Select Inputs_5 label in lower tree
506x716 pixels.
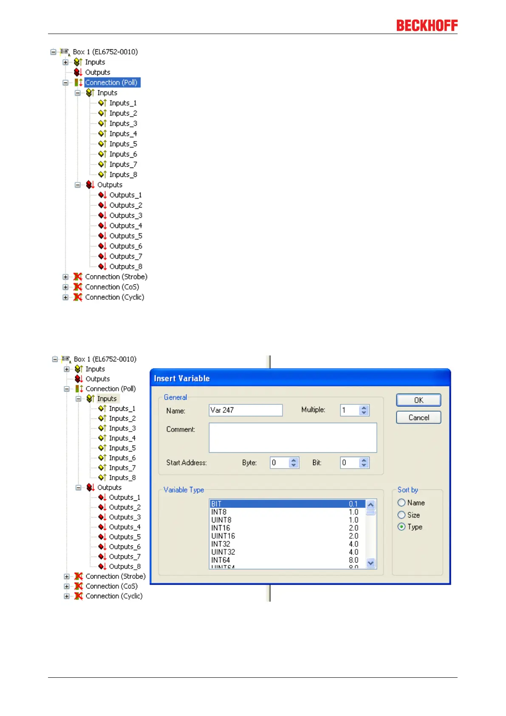[122, 448]
